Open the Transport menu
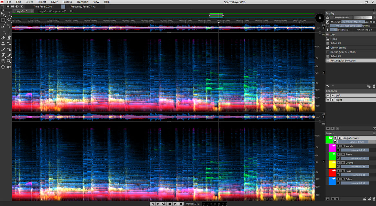The height and width of the screenshot is (206, 376). 82,2
